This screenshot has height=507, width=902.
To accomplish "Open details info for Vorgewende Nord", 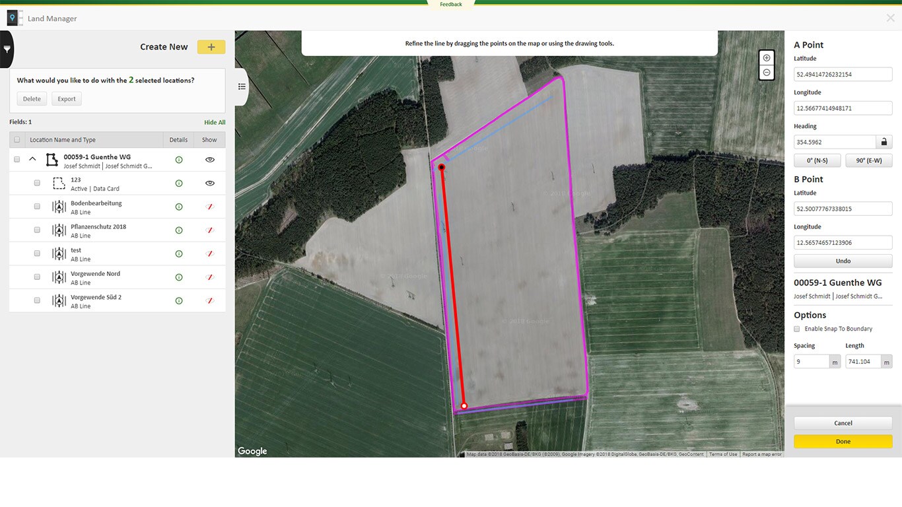I will coord(178,277).
